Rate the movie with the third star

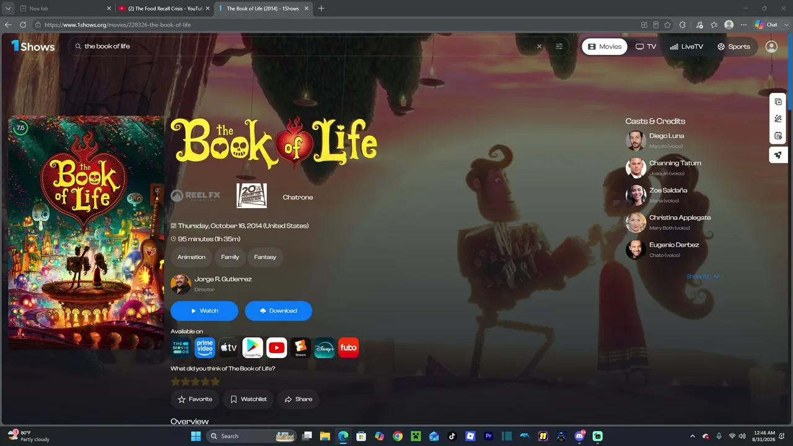click(x=195, y=382)
